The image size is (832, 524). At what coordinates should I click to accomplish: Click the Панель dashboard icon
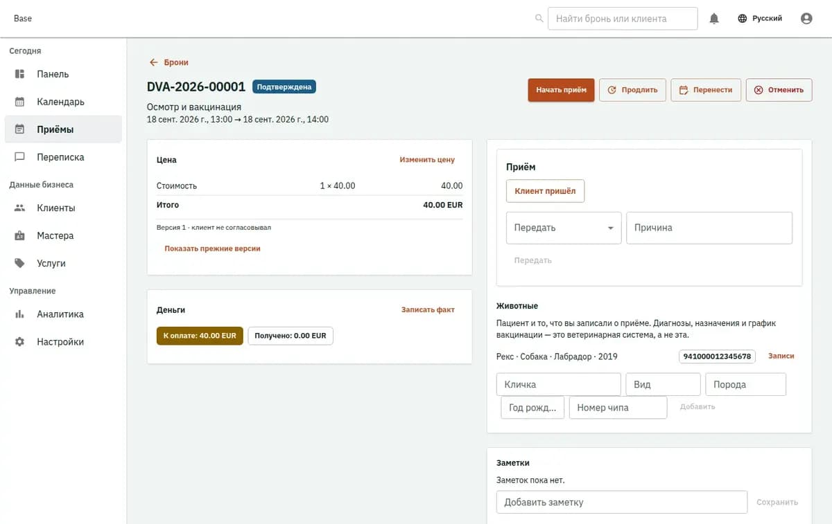coord(20,74)
